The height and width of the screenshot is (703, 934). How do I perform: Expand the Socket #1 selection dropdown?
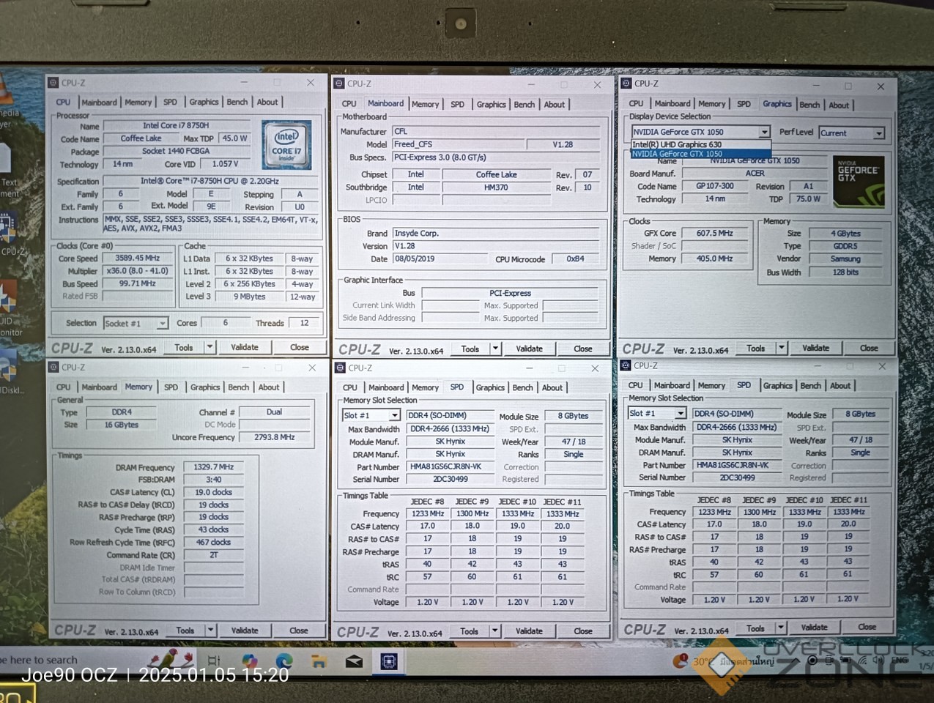click(x=162, y=324)
